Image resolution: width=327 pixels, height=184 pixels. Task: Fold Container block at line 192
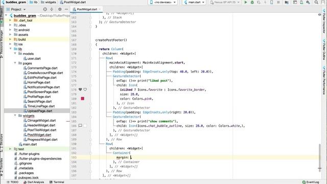tap(90, 153)
